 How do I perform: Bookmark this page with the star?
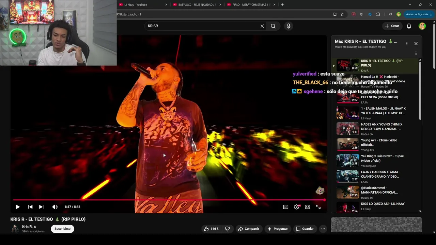(342, 14)
